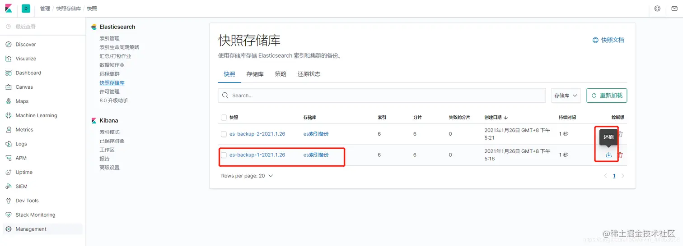This screenshot has height=246, width=683.
Task: Open 报告 under Kibana
Action: tap(104, 159)
